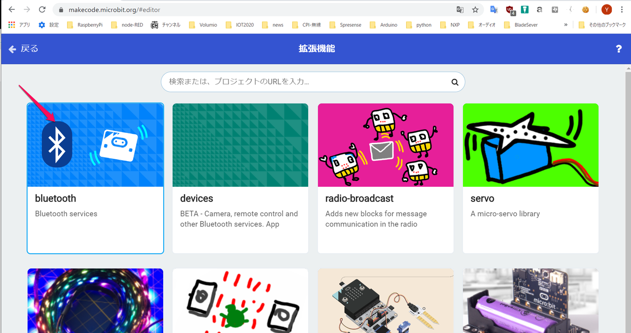This screenshot has width=631, height=333.
Task: Open the Arduino bookmark folder
Action: point(384,25)
